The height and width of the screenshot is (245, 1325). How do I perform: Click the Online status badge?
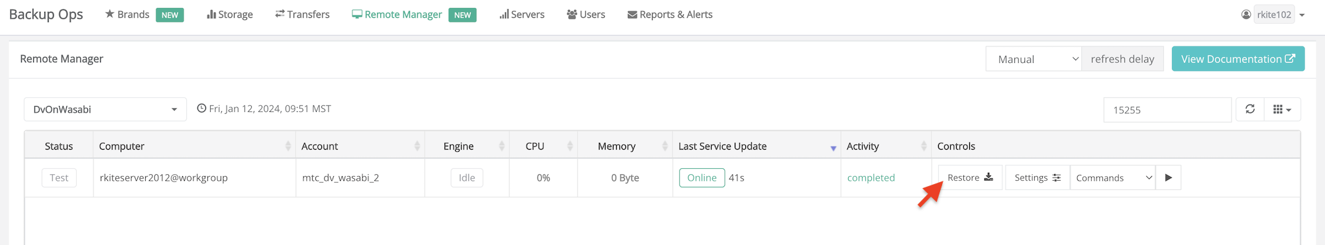(x=702, y=177)
